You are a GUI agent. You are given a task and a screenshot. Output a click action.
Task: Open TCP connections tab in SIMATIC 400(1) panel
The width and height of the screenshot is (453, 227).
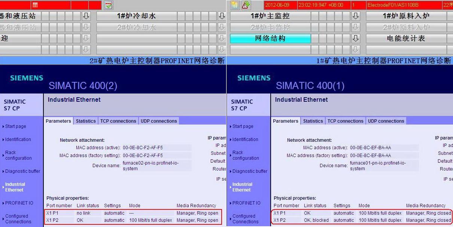click(346, 121)
